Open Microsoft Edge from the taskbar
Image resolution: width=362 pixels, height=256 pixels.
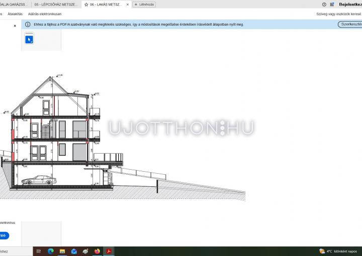(51, 251)
